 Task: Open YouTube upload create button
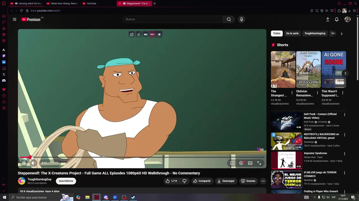click(x=328, y=19)
